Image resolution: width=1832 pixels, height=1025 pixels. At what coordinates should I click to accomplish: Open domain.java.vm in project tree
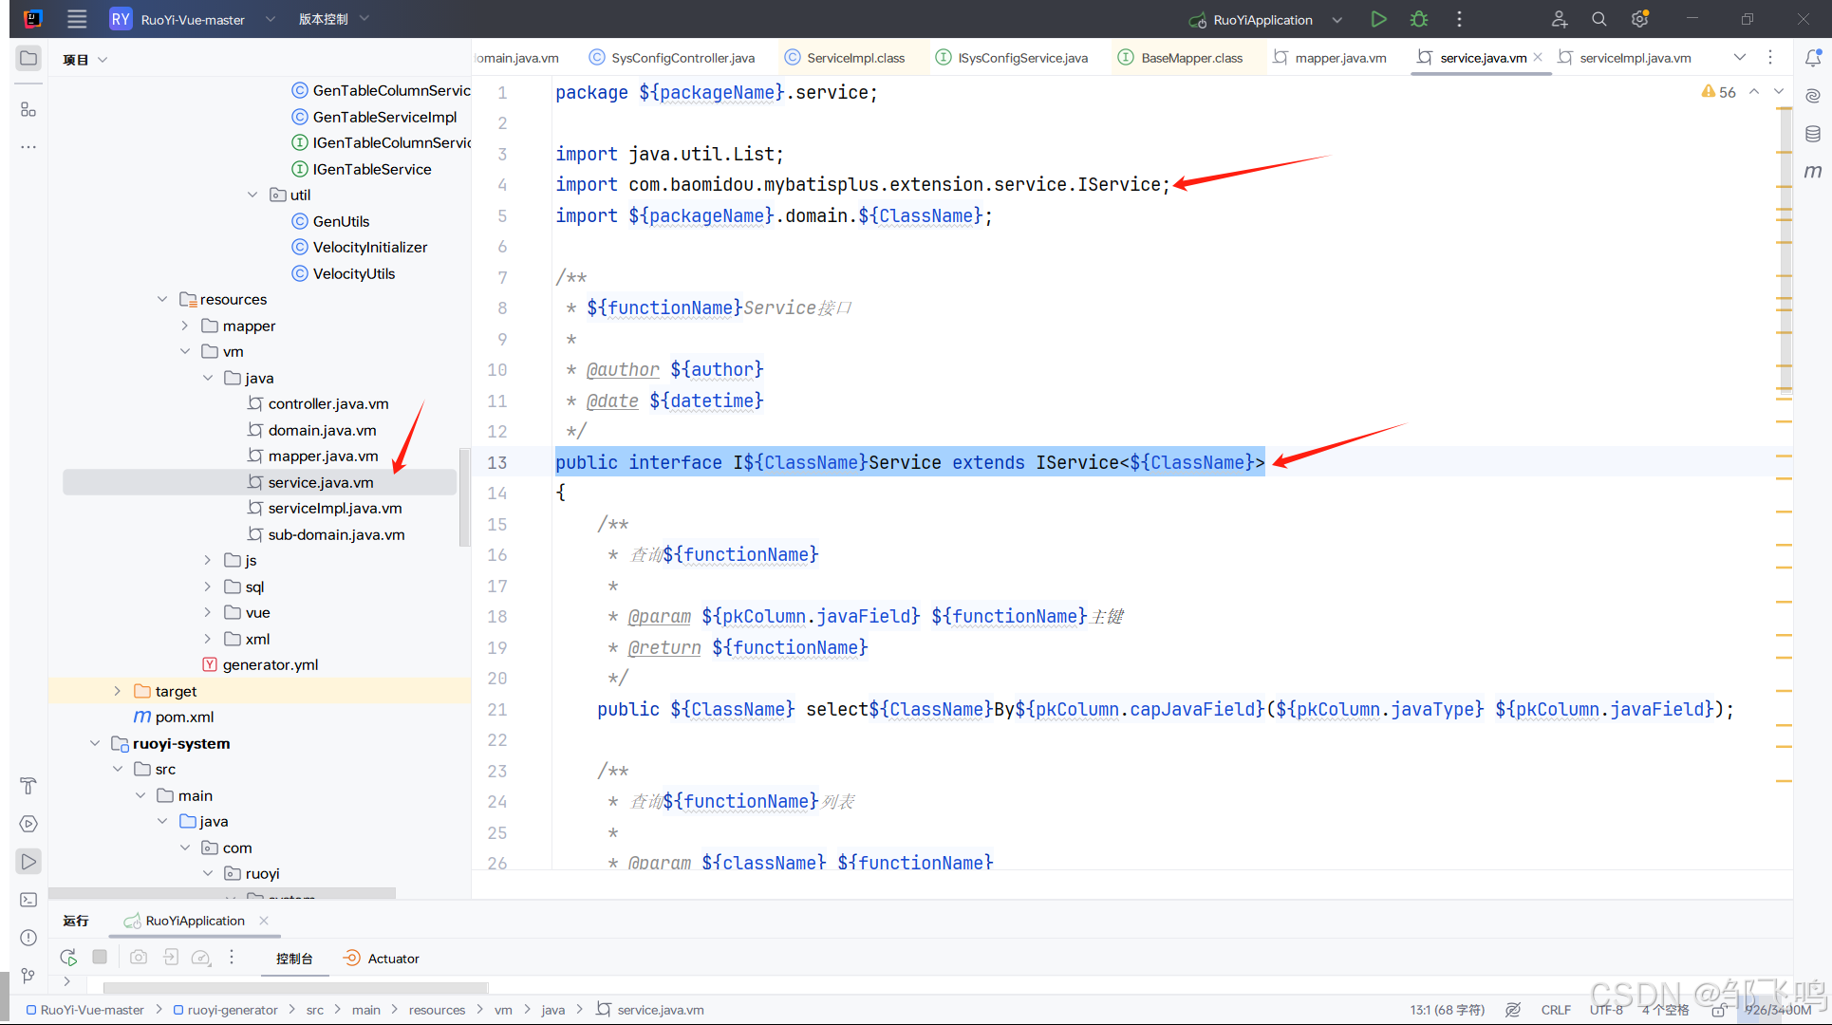pos(311,430)
